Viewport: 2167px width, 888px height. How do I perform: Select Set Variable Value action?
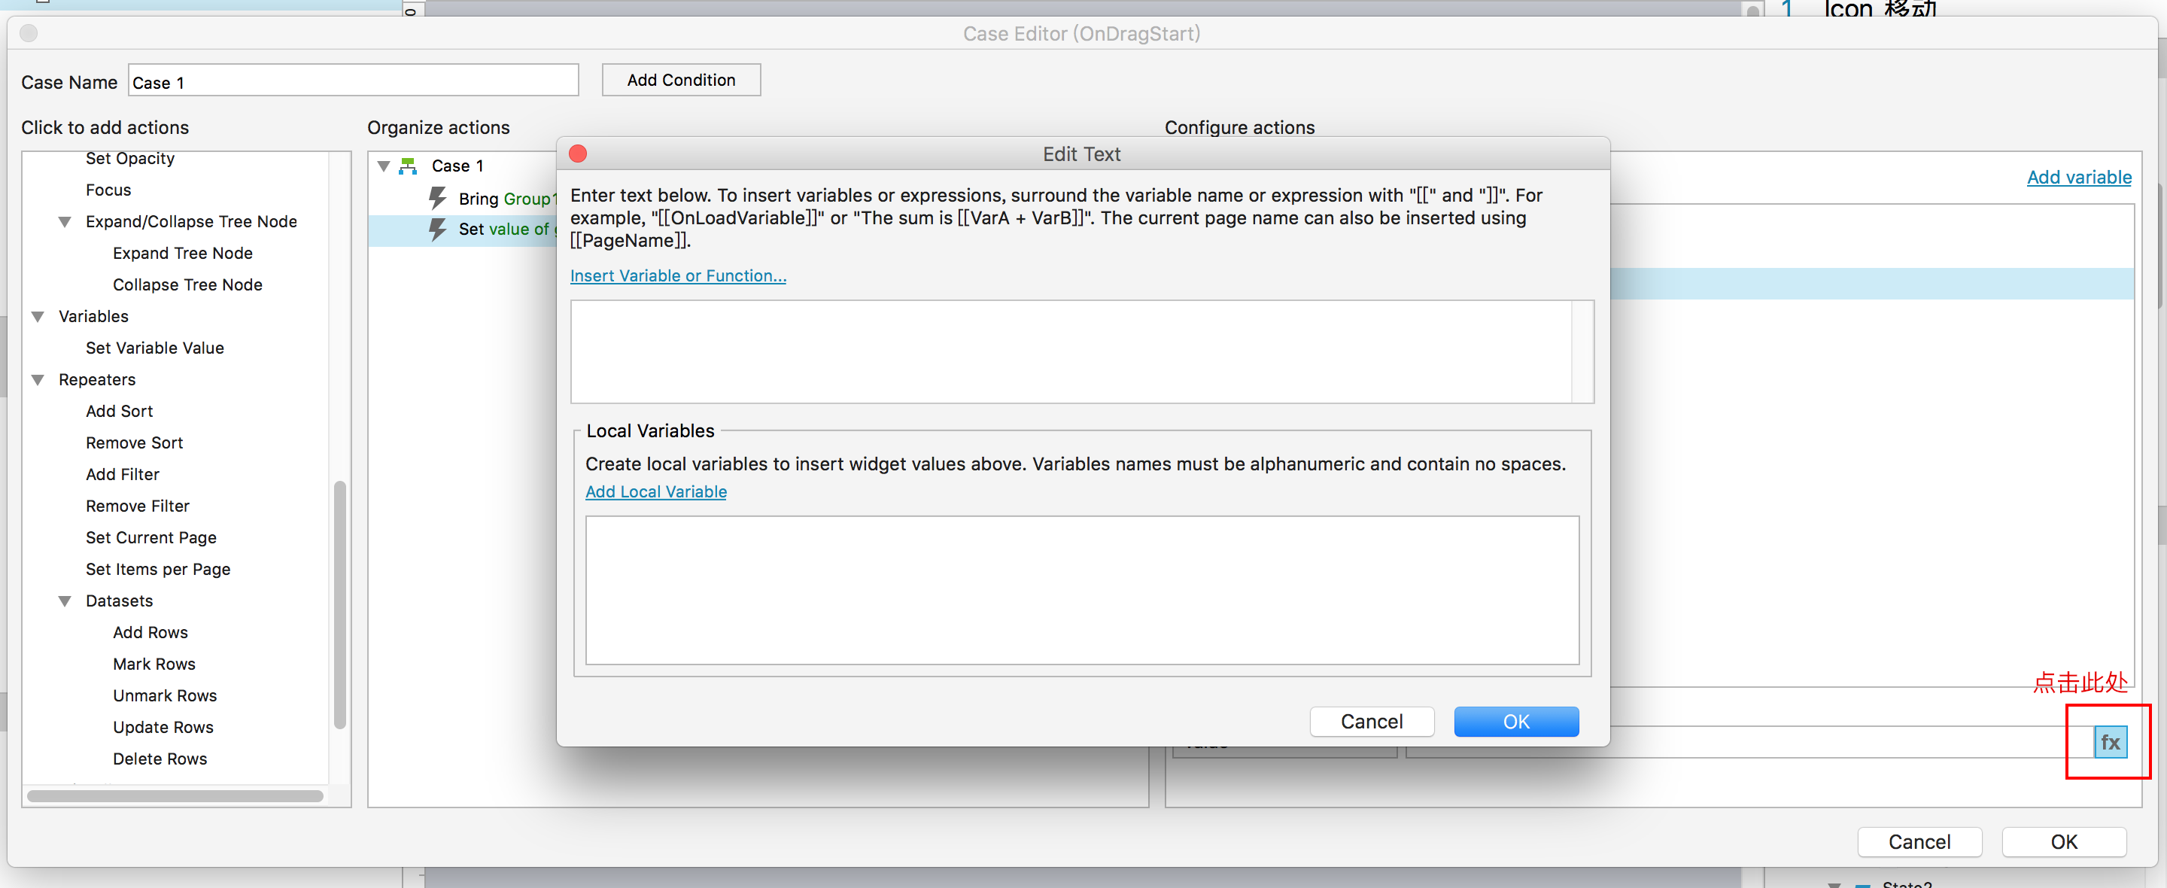tap(155, 348)
